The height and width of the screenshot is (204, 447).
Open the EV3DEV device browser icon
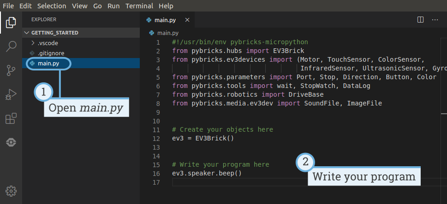[x=11, y=143]
